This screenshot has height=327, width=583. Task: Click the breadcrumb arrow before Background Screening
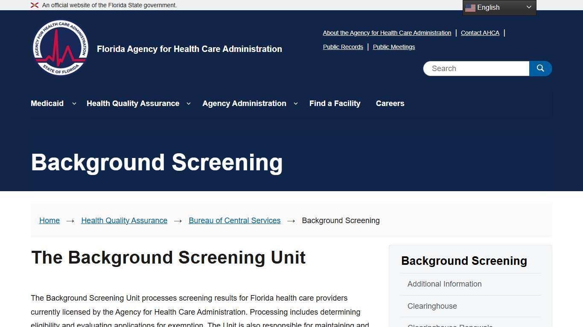point(291,221)
